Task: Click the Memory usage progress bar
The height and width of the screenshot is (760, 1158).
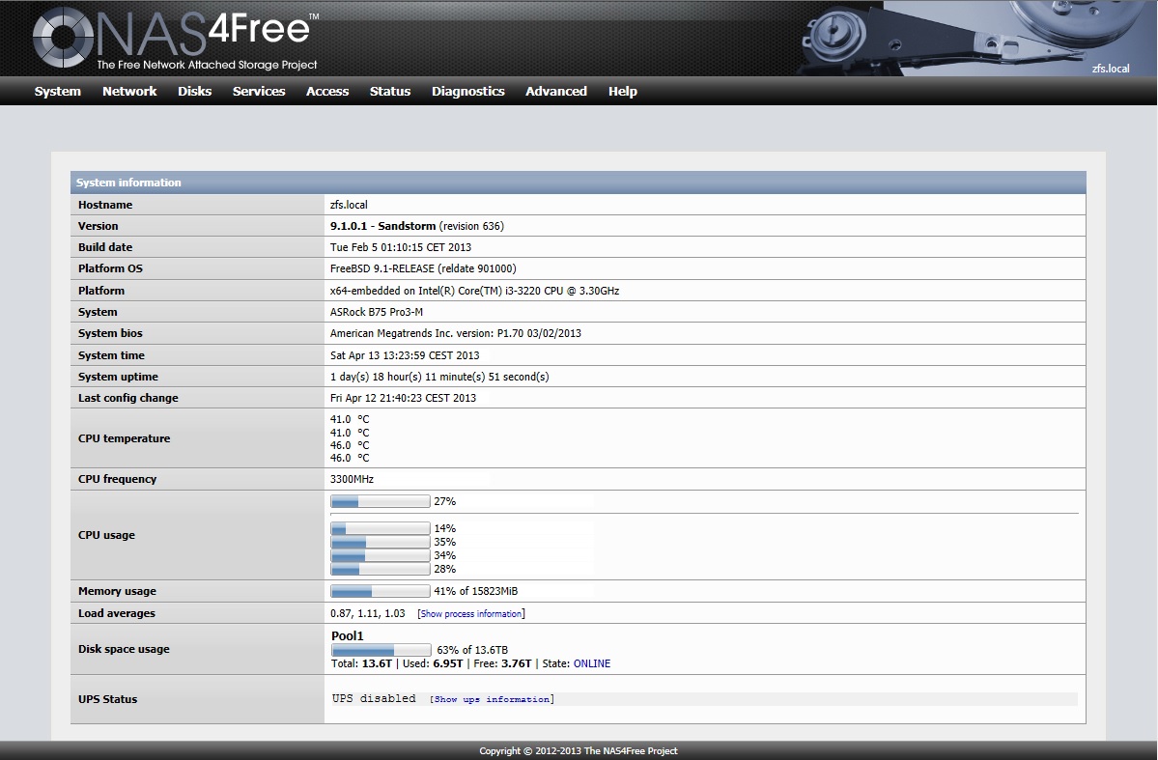Action: click(381, 591)
